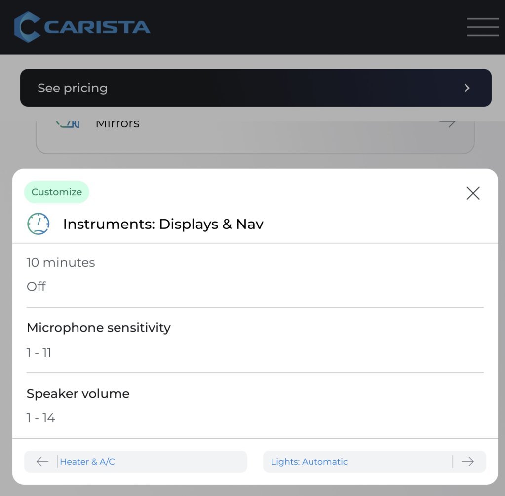Go to Heater & A/C link
This screenshot has height=496, width=505.
[x=87, y=462]
